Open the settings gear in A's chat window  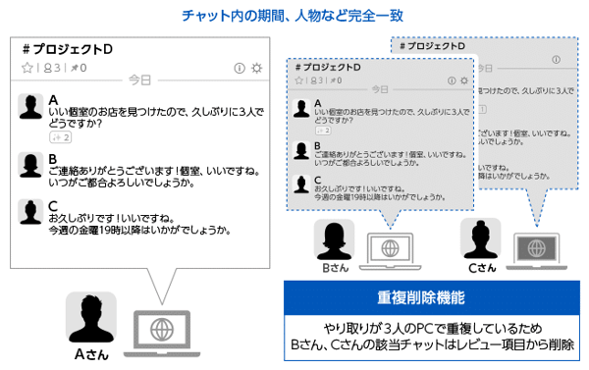[x=257, y=68]
